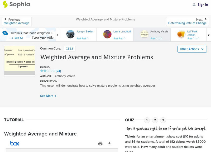Click Leif Park Jordan's orange avatar

click(x=181, y=34)
